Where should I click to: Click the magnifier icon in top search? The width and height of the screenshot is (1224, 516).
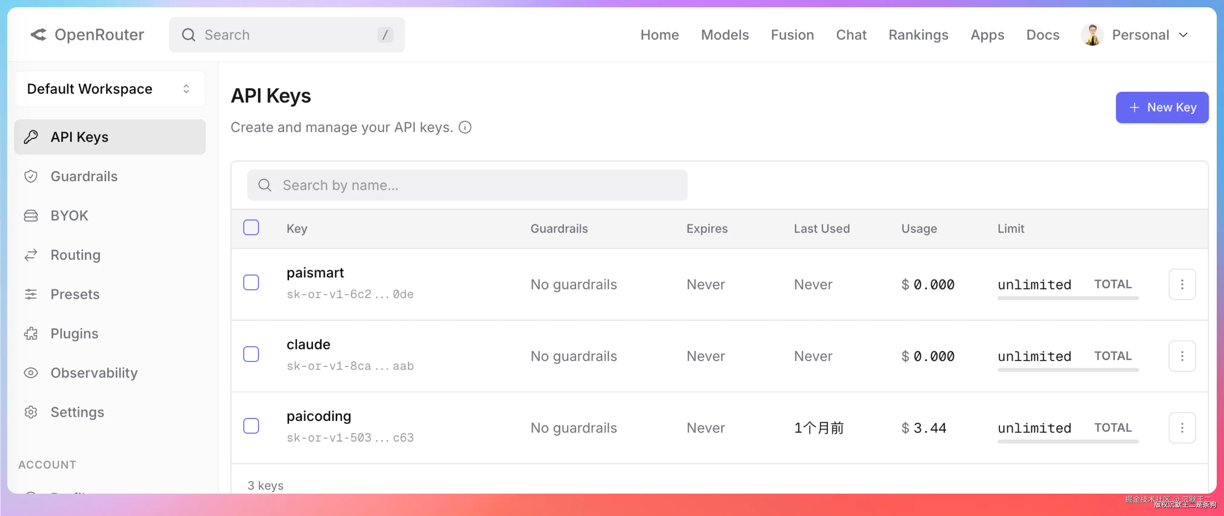pos(189,35)
